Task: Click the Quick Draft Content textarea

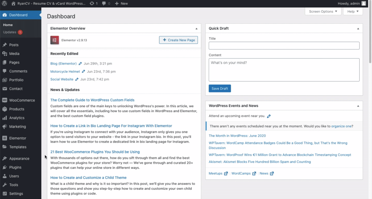Action: pyautogui.click(x=284, y=70)
